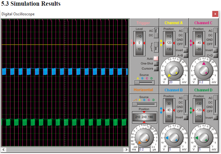
Task: Toggle the Channel A Invert button
Action: click(x=186, y=50)
